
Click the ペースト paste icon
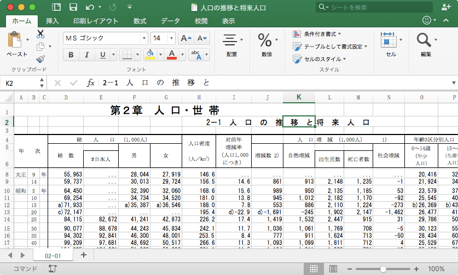[x=15, y=40]
